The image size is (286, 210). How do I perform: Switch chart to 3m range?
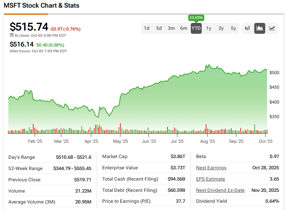point(171,28)
